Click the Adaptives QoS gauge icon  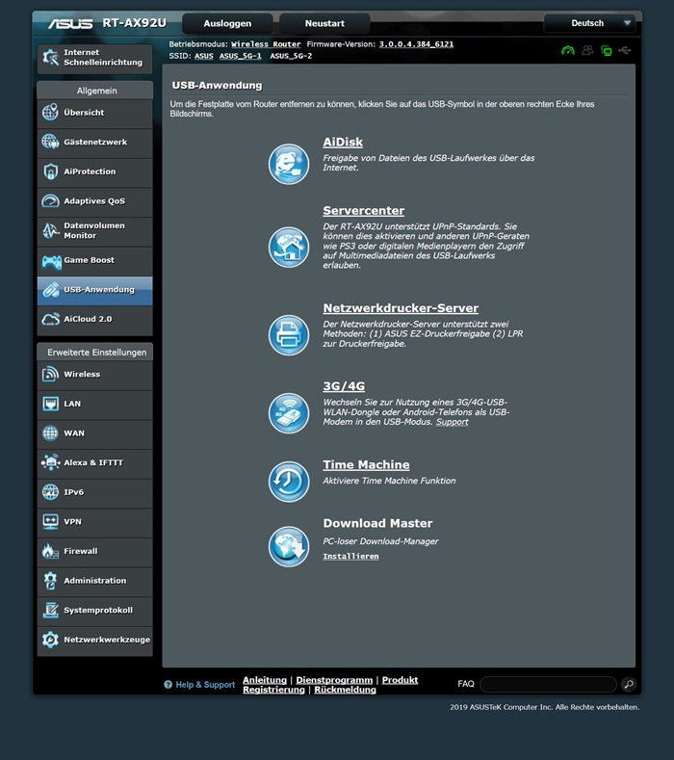pyautogui.click(x=50, y=200)
